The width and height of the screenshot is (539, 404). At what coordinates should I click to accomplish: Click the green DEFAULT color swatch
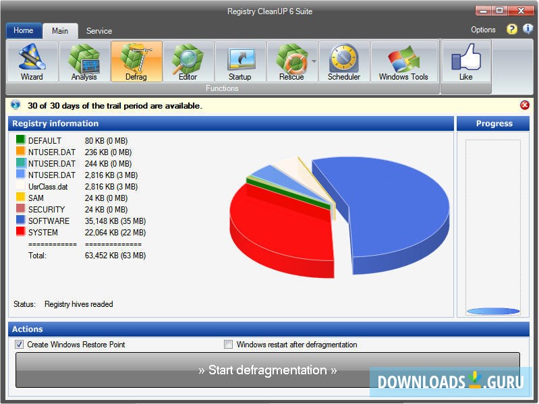(21, 140)
